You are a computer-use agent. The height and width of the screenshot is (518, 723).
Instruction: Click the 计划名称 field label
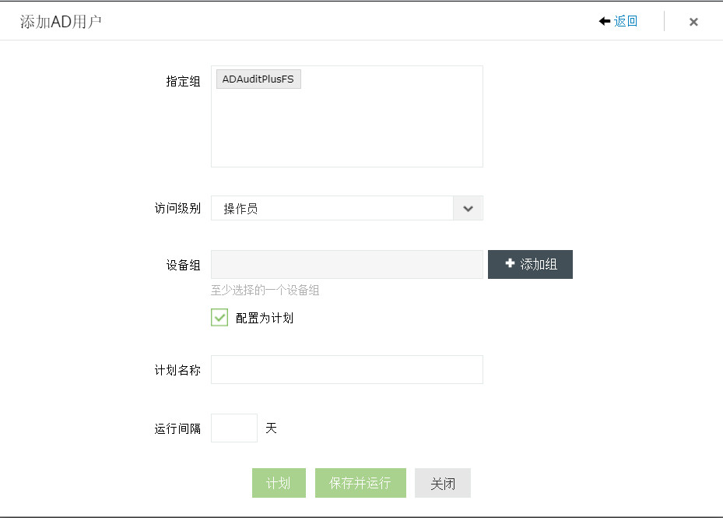177,370
